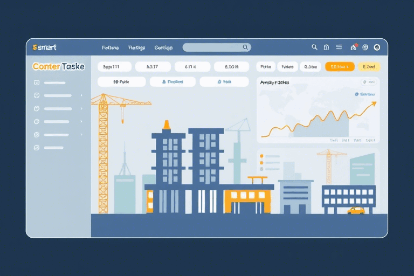This screenshot has height=276, width=414.
Task: Open the first top navigation menu item
Action: (111, 47)
